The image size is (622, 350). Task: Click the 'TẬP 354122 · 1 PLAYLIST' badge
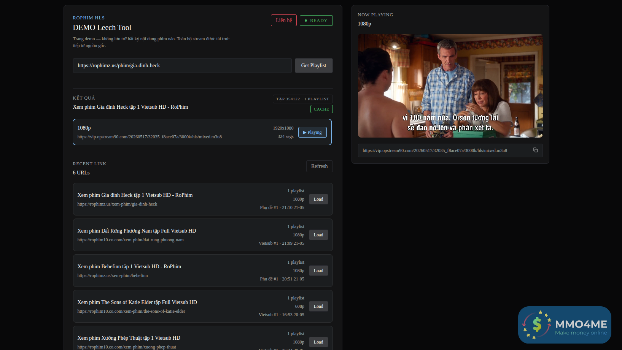point(303,99)
